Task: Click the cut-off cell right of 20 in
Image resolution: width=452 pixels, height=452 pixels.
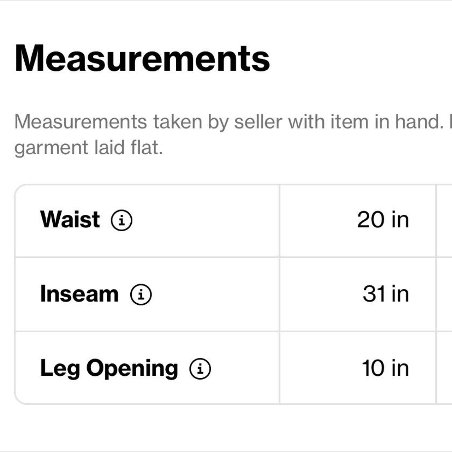Action: pyautogui.click(x=444, y=220)
